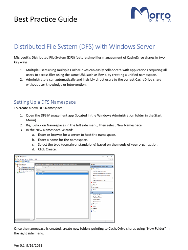The width and height of the screenshot is (188, 250).
Task: Collapse the folder section in Actions pane
Action: (x=112, y=193)
